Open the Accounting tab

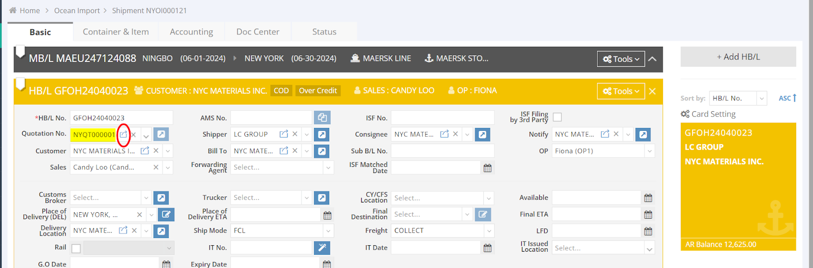[x=191, y=32]
